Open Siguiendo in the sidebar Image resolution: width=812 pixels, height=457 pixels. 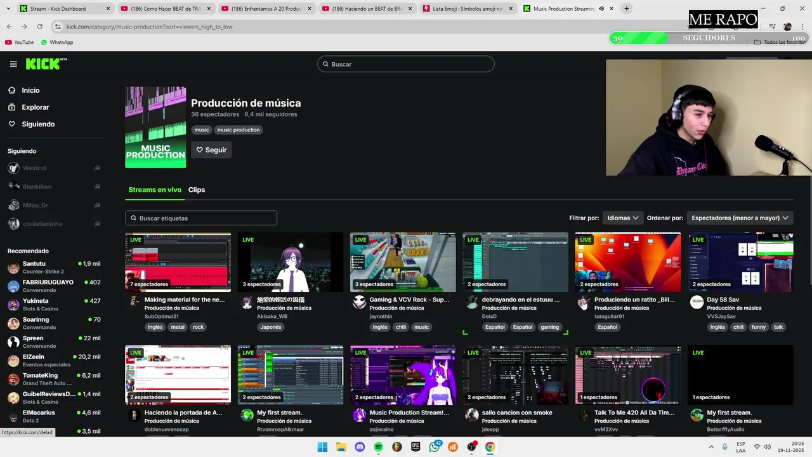38,124
